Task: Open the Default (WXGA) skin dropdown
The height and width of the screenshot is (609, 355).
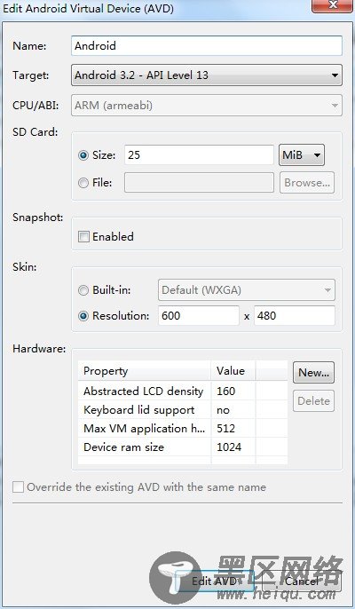Action: (x=247, y=290)
